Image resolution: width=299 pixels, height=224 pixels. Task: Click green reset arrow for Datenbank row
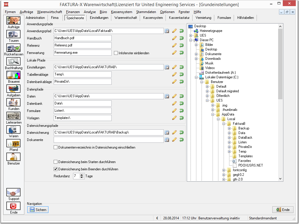(x=182, y=103)
